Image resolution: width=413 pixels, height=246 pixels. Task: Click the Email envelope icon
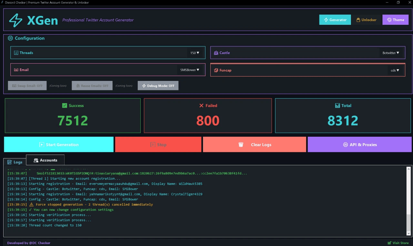[16, 70]
